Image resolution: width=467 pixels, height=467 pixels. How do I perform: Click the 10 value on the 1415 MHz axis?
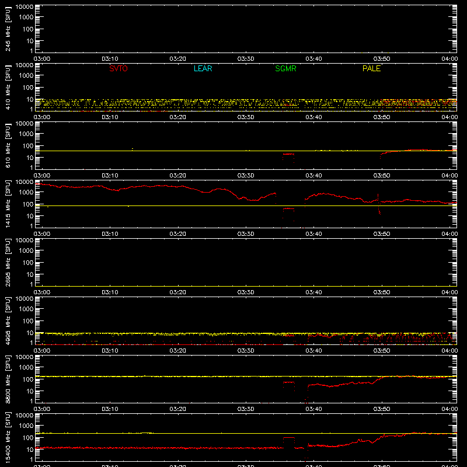[x=30, y=216]
